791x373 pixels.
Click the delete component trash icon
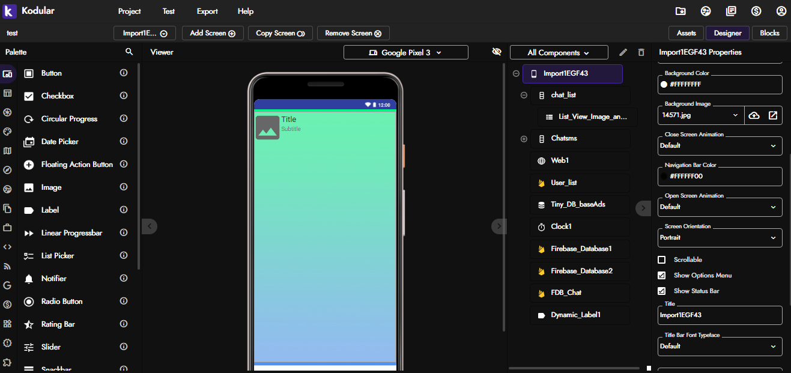(x=641, y=52)
